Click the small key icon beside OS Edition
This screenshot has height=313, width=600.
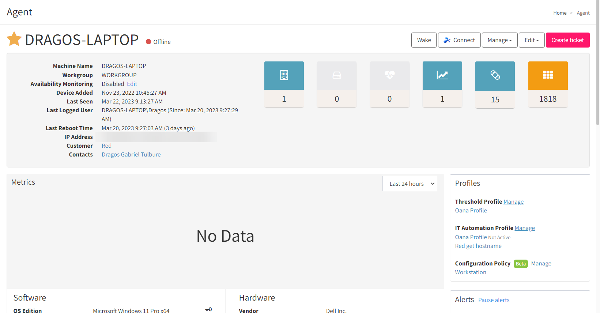208,309
